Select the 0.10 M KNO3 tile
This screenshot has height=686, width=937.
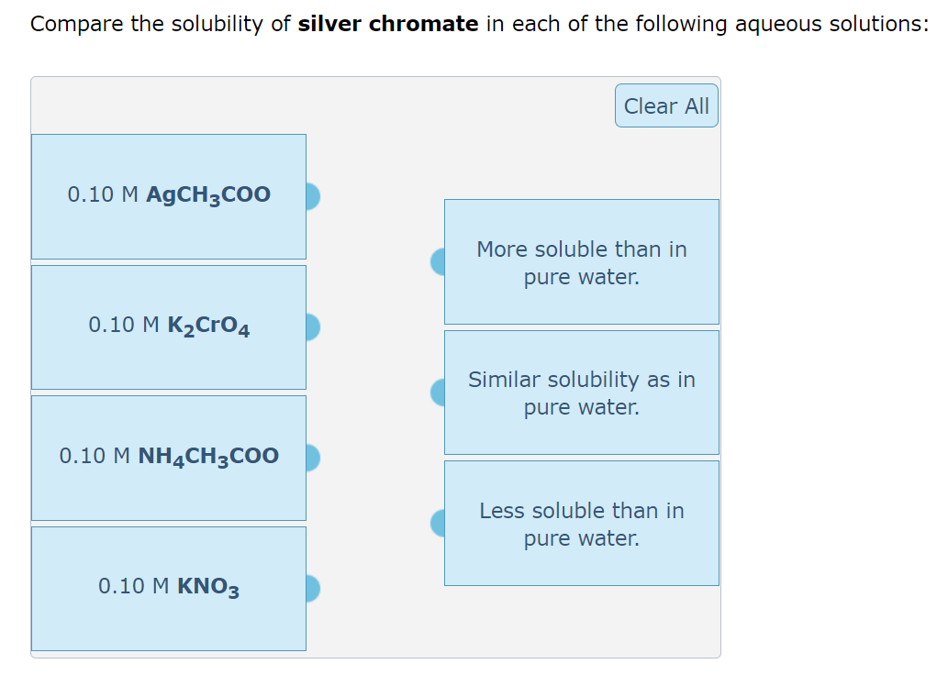(x=169, y=588)
